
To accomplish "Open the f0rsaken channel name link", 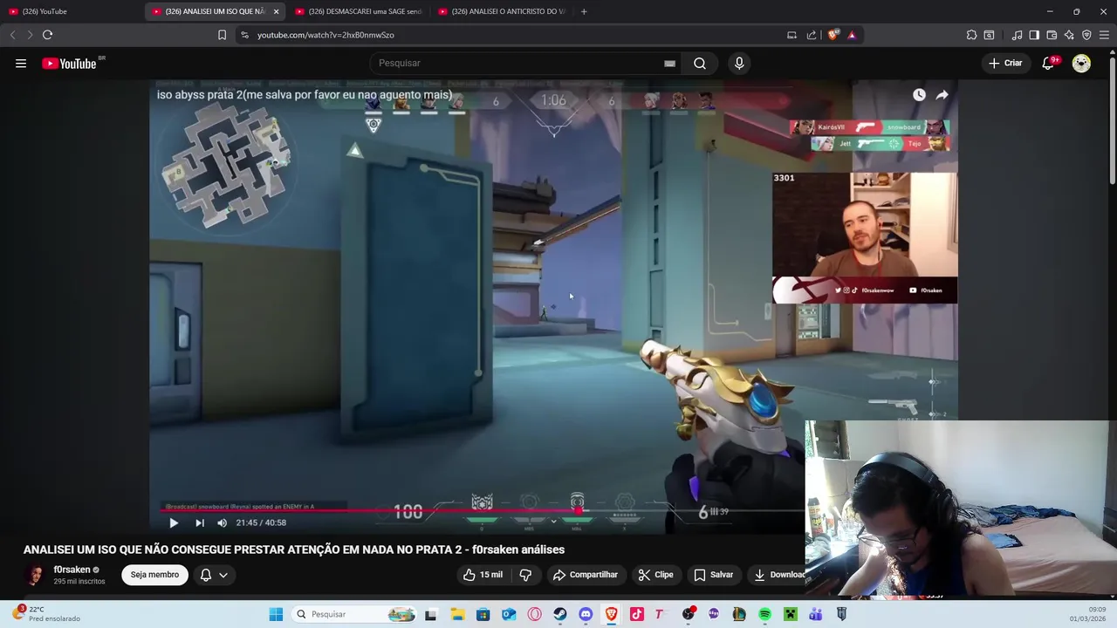I will [72, 570].
